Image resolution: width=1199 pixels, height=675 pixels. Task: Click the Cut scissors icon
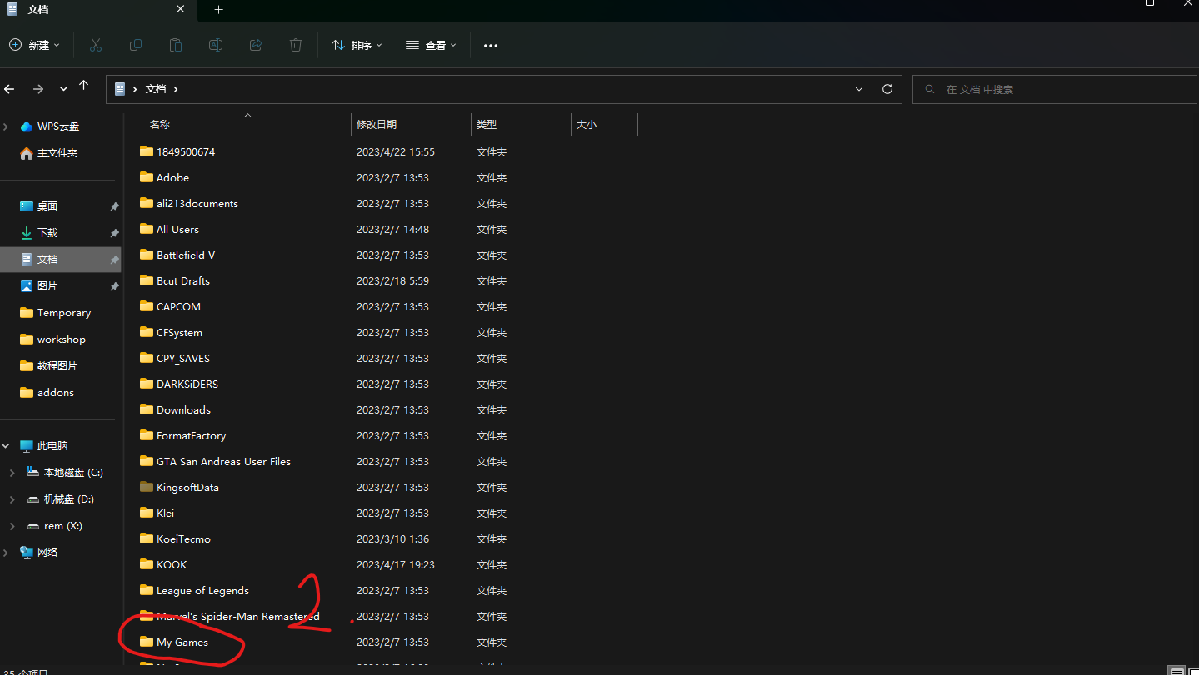96,45
